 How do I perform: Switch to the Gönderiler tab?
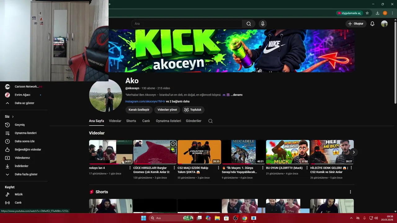[x=194, y=121]
